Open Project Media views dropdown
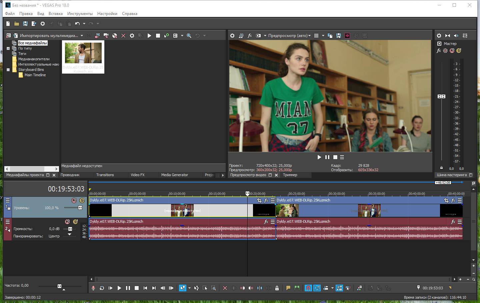 pyautogui.click(x=182, y=36)
